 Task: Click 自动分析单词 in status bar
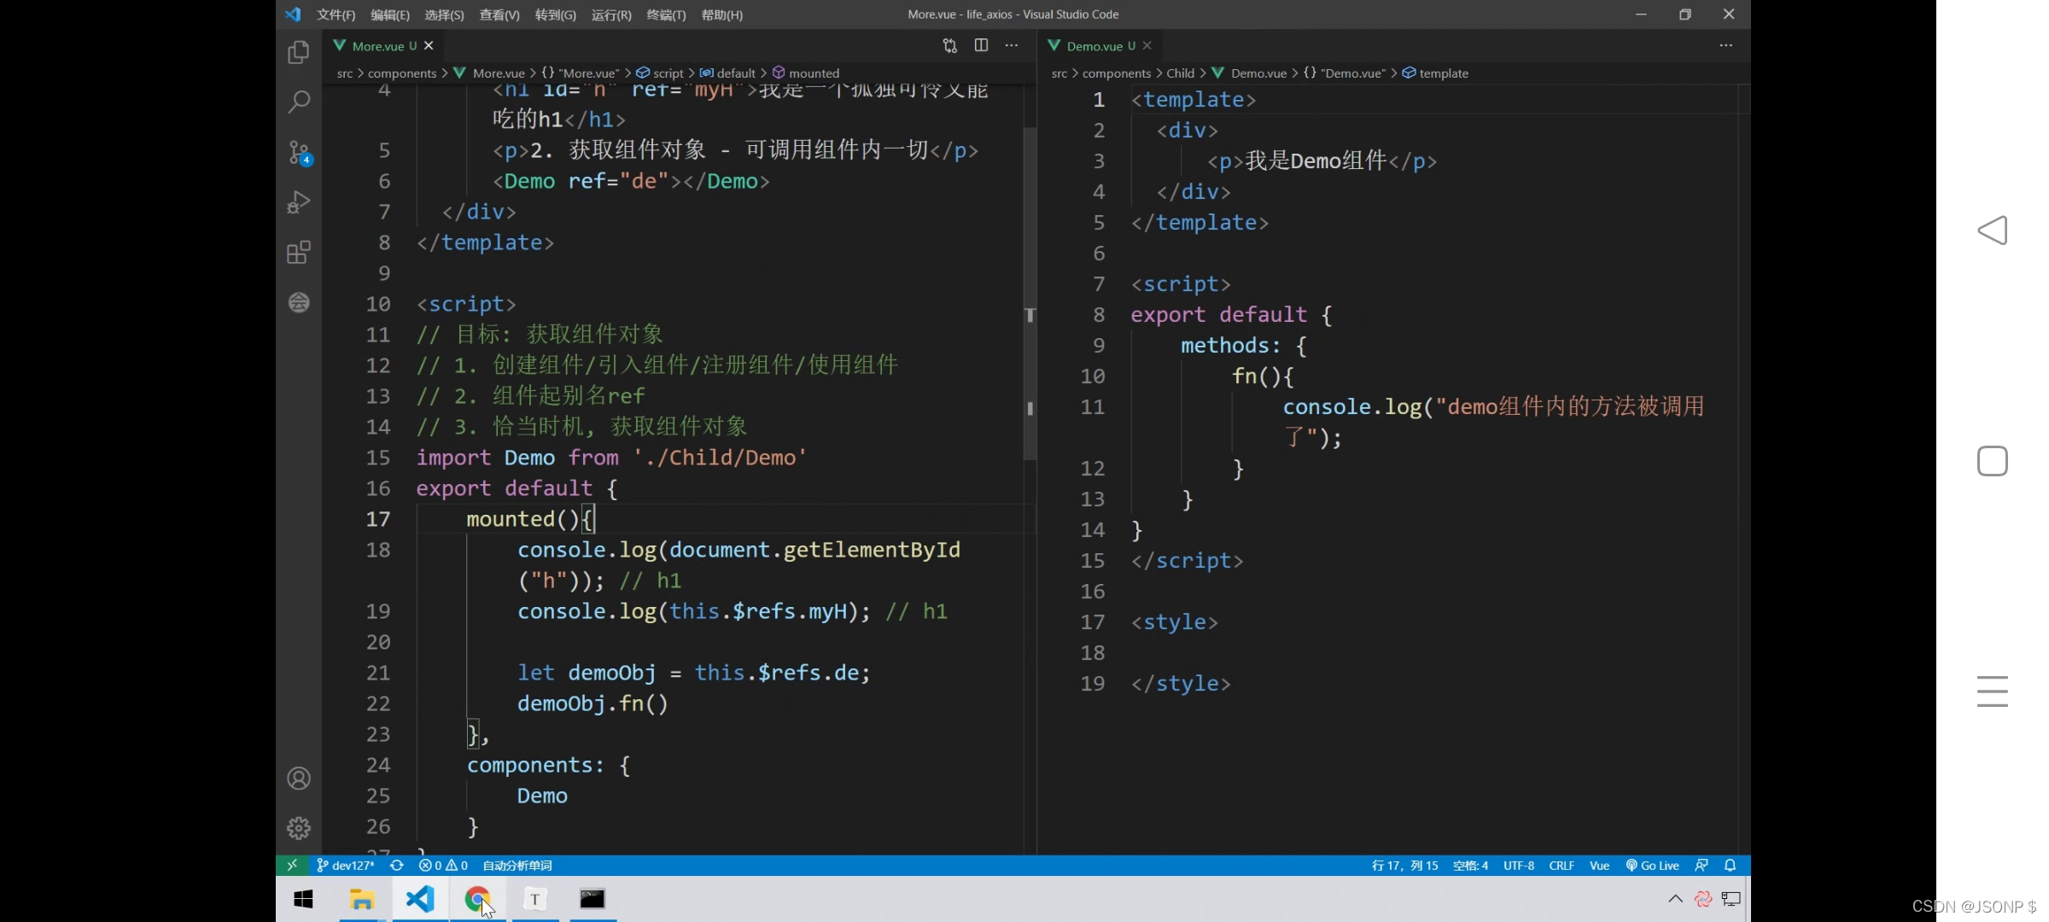click(517, 865)
